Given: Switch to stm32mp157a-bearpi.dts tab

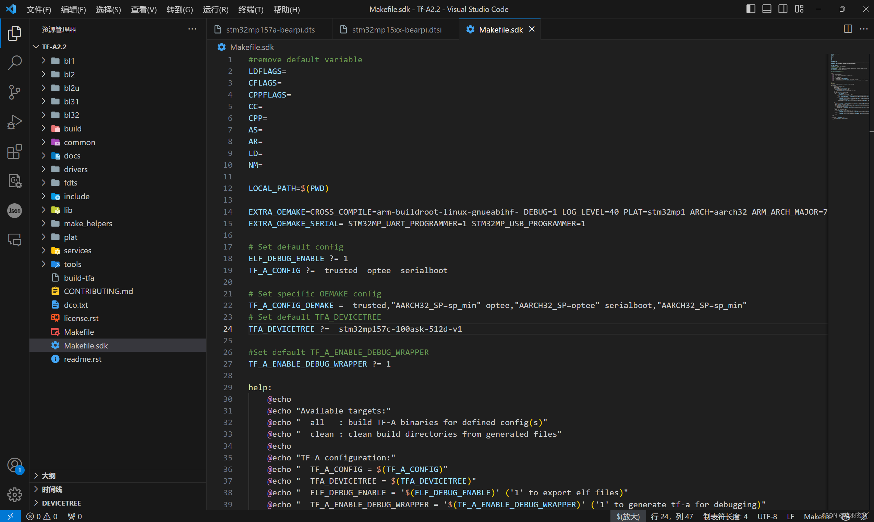Looking at the screenshot, I should [x=270, y=29].
